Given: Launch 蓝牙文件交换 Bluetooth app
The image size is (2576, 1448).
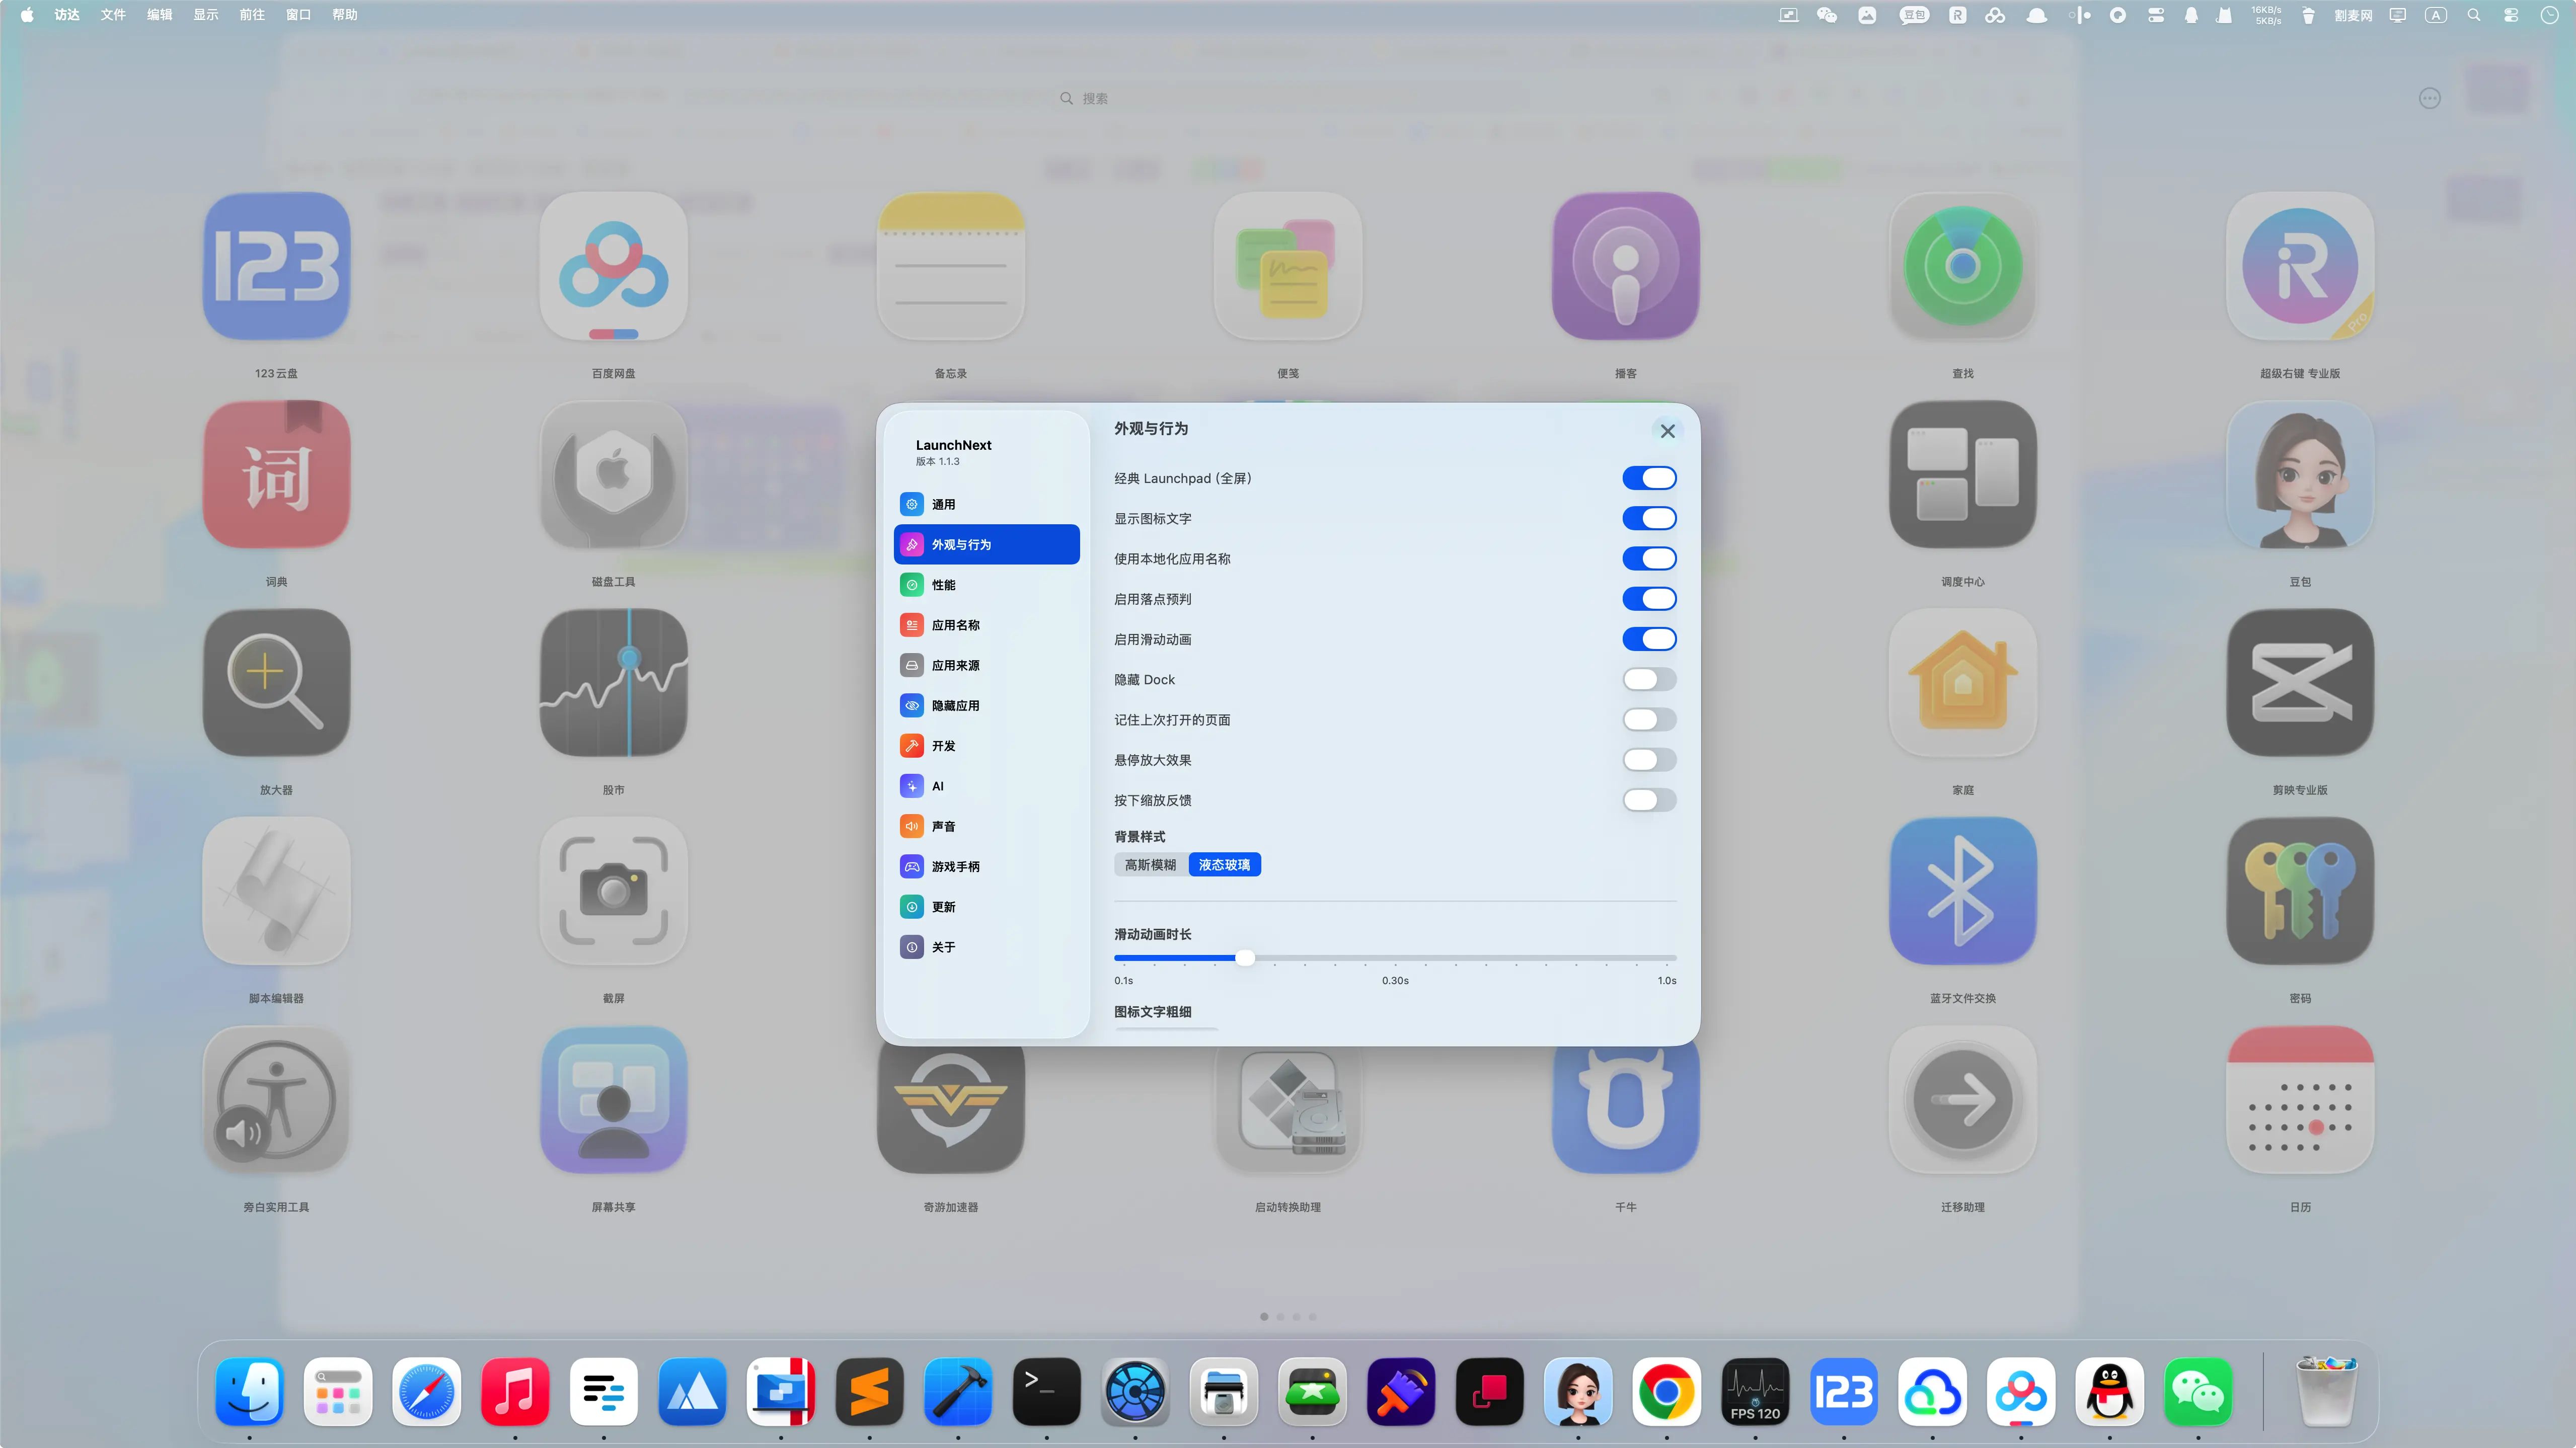Looking at the screenshot, I should (1962, 892).
